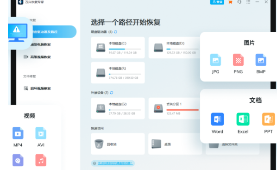Click the '374.76 GB / 390.50 GB' text

[x=123, y=78]
